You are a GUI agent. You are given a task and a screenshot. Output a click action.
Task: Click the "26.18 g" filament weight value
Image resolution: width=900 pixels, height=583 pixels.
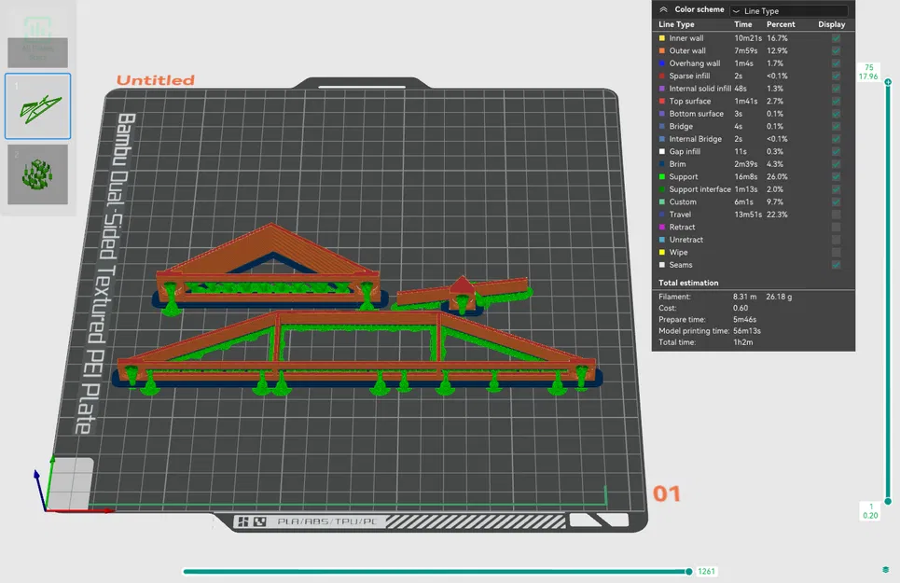779,297
